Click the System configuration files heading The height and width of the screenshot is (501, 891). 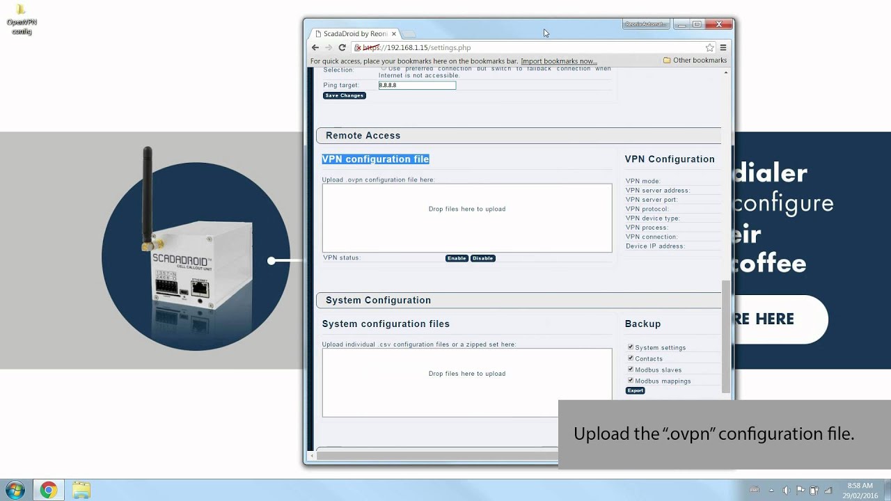click(x=386, y=324)
